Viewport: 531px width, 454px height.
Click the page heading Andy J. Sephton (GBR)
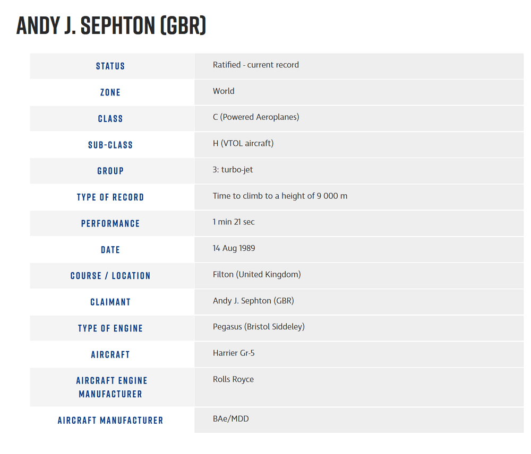click(x=111, y=25)
